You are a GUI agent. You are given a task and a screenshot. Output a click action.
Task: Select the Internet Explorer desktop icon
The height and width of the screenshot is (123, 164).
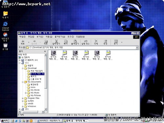5,26
